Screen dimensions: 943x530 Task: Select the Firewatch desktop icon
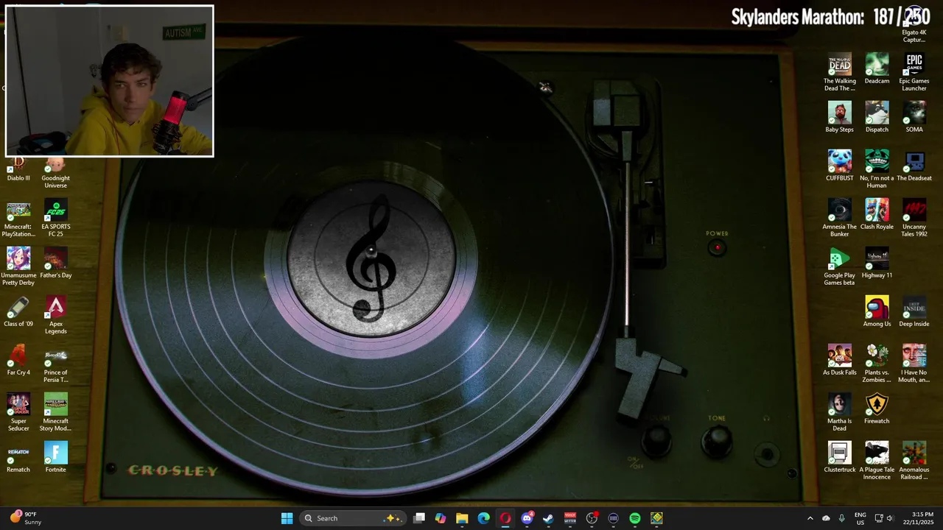[x=877, y=409]
